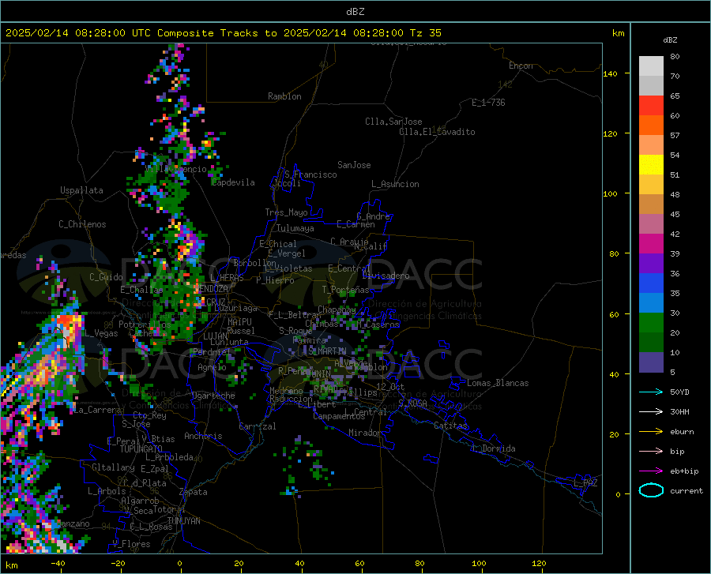Select the light gray 70-80 dBZ swatch
Screen dimensions: 711x574
pos(651,66)
